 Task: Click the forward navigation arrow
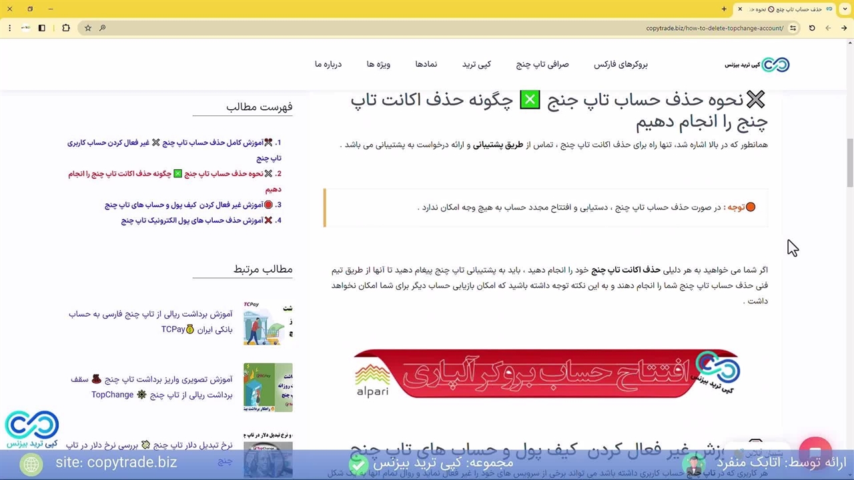click(x=828, y=28)
